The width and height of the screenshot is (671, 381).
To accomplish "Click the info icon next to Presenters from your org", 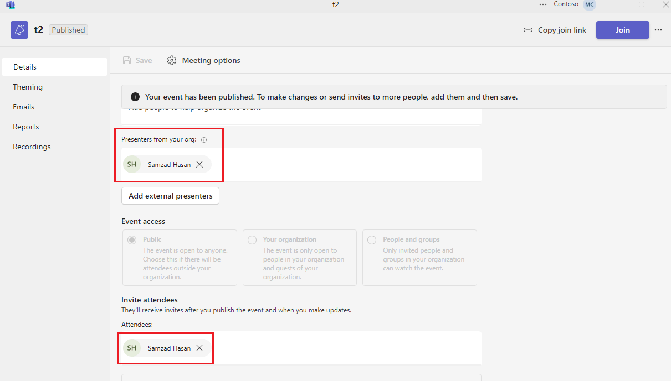I will click(x=204, y=139).
